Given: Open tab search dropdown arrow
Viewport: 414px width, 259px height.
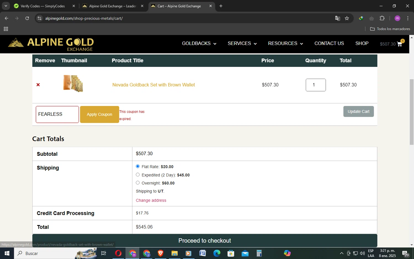Looking at the screenshot, I should click(x=6, y=6).
